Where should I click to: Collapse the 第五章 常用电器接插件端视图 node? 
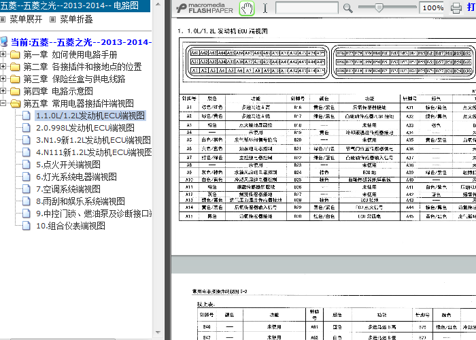3,103
